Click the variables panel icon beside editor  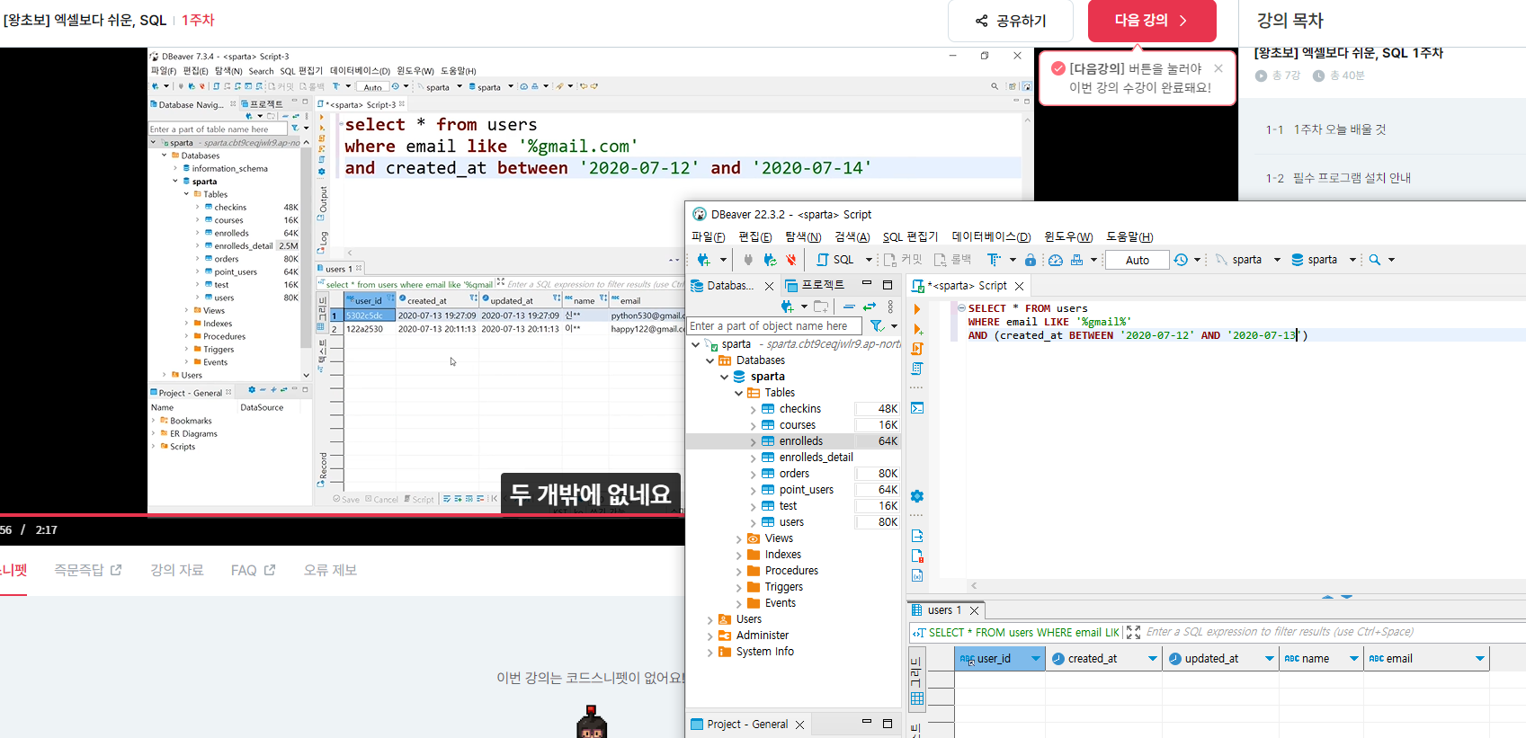point(917,575)
